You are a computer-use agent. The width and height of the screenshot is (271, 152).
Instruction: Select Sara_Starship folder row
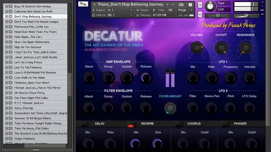point(35,108)
